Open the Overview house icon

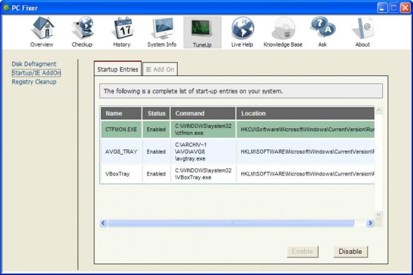(x=42, y=29)
